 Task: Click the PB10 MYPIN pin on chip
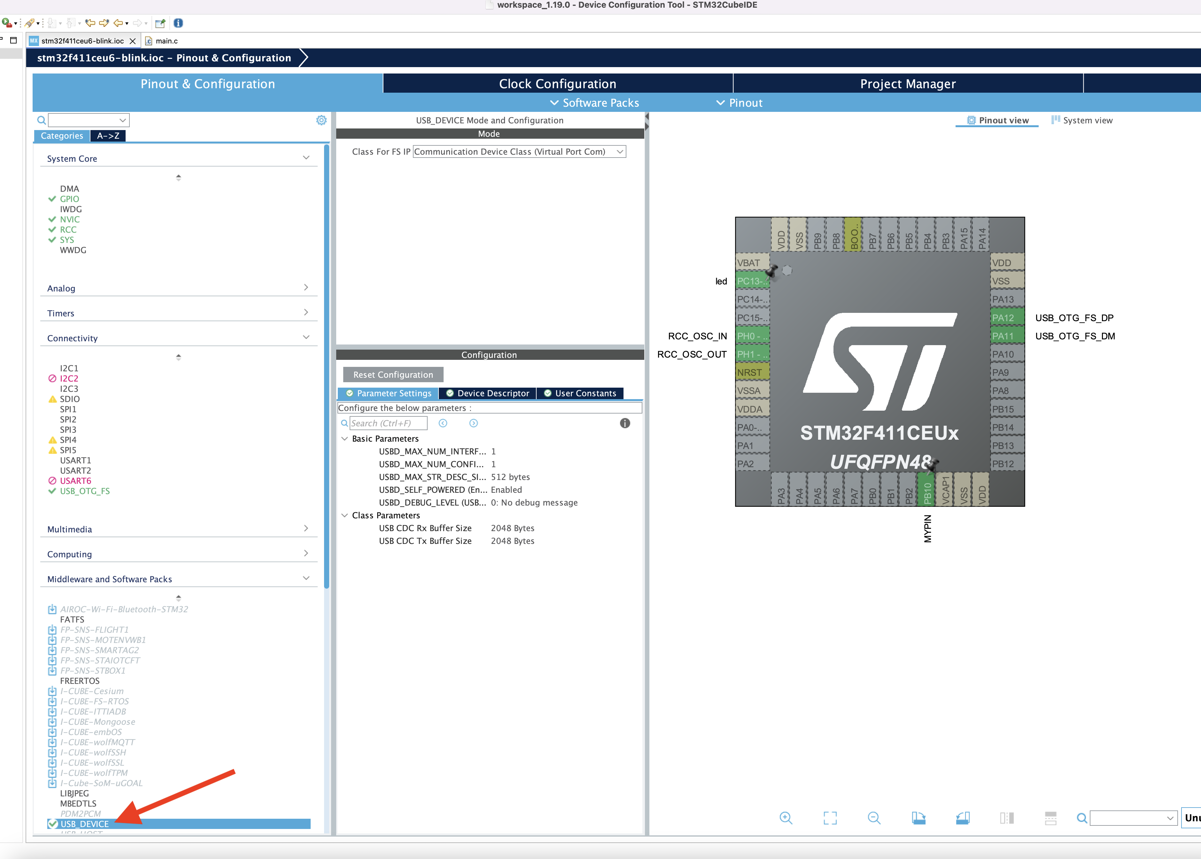coord(927,490)
